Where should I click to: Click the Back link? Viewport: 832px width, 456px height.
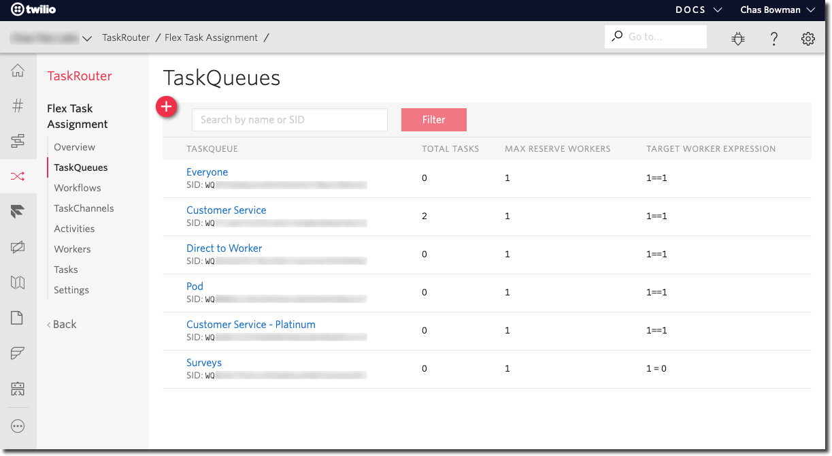[62, 325]
